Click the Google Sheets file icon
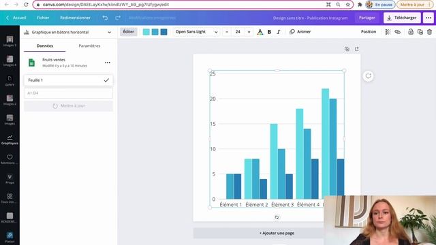This screenshot has height=245, width=436. (32, 63)
